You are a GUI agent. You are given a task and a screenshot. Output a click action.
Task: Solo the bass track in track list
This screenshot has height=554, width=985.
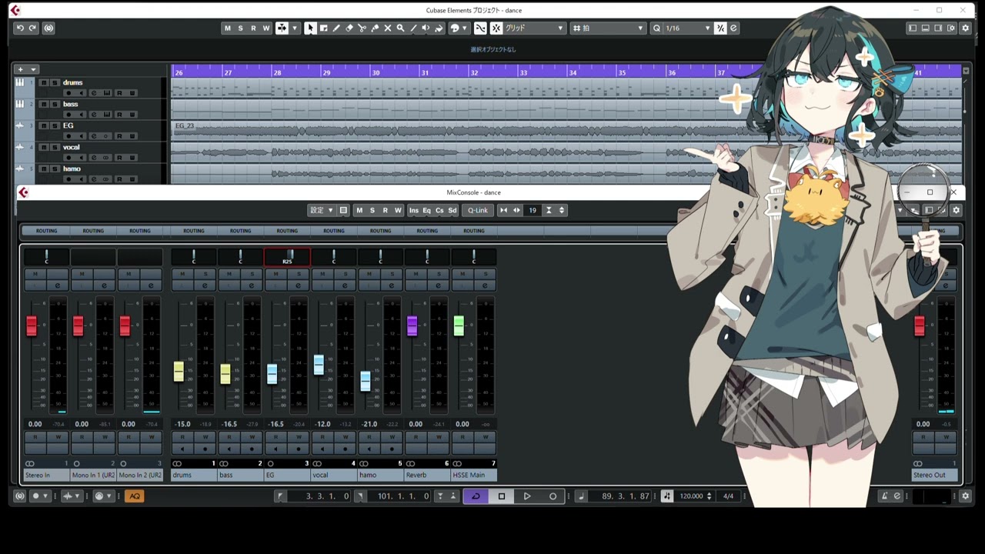55,104
